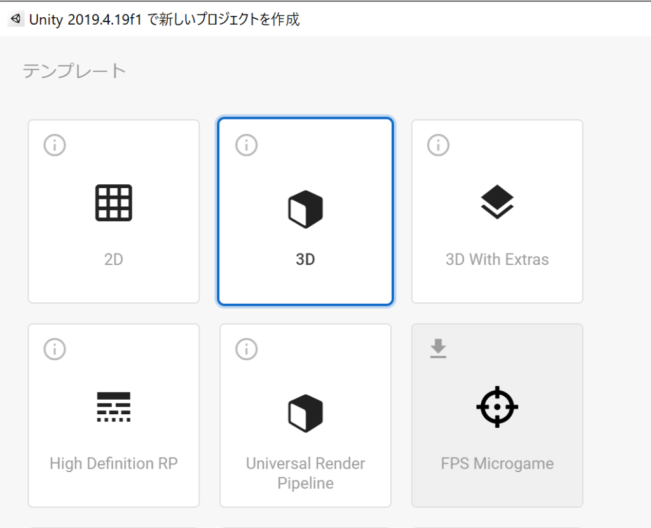This screenshot has width=651, height=528.
Task: Click the FPS Microgame crosshair icon
Action: 497,407
